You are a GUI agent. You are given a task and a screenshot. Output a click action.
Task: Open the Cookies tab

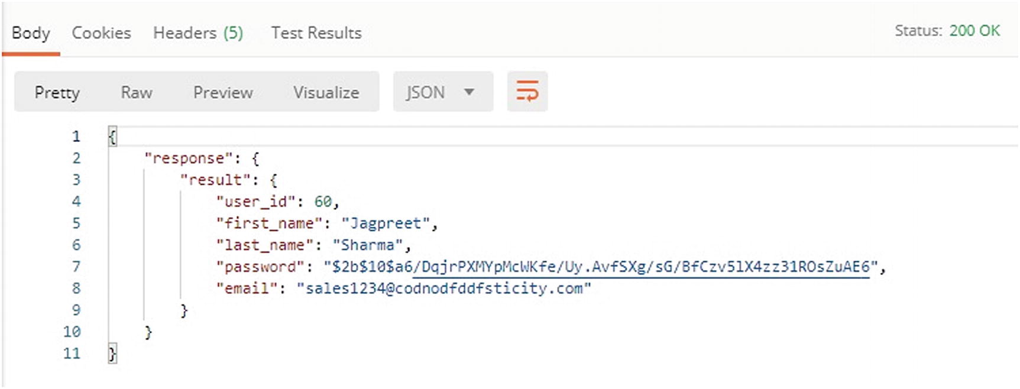coord(101,33)
